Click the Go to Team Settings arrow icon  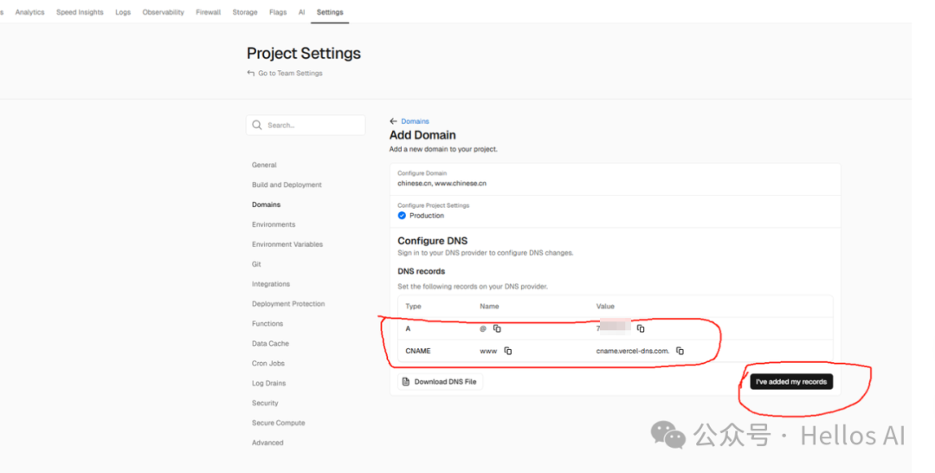pos(251,74)
